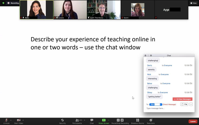Open the chat more options ellipsis
This screenshot has height=125, width=199.
coord(191,104)
